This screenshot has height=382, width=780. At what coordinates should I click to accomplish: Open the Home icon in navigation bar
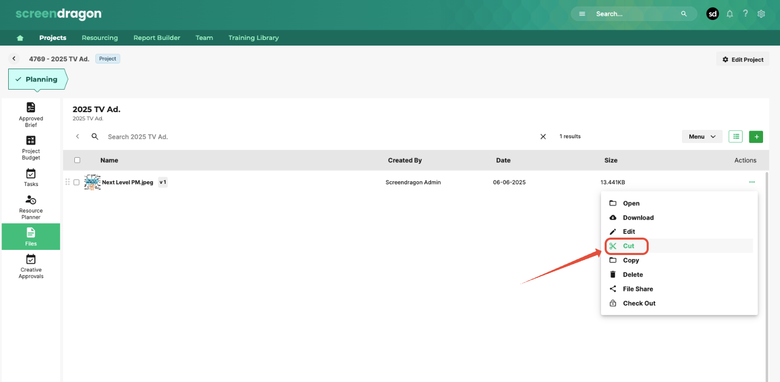(20, 38)
